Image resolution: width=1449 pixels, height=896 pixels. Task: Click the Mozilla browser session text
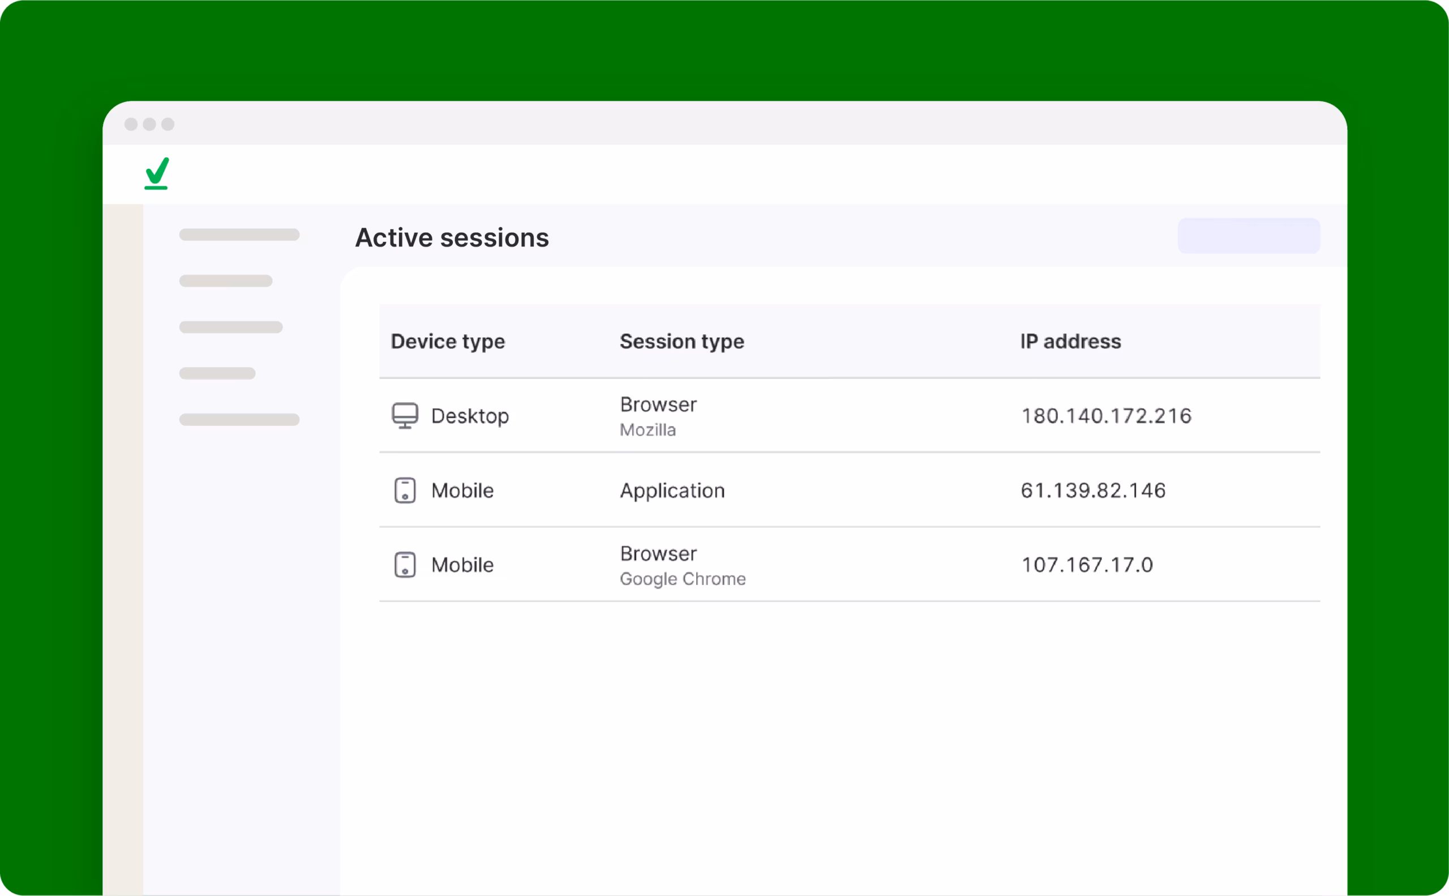pos(647,430)
